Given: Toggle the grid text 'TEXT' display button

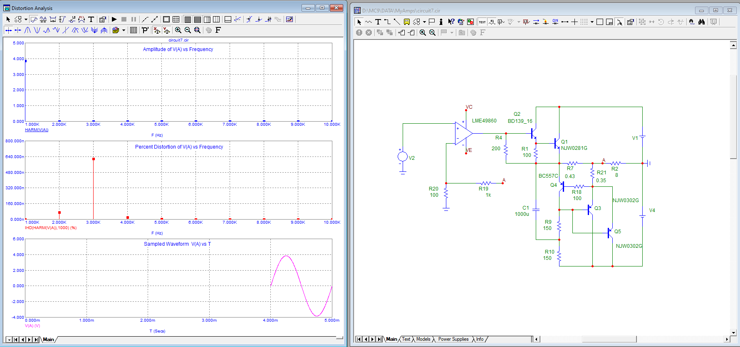Looking at the screenshot, I should 482,22.
